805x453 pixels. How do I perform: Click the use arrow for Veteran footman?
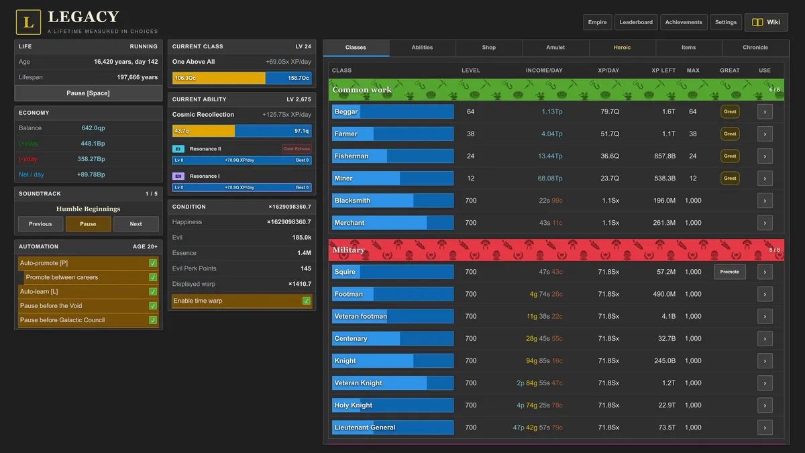click(765, 316)
